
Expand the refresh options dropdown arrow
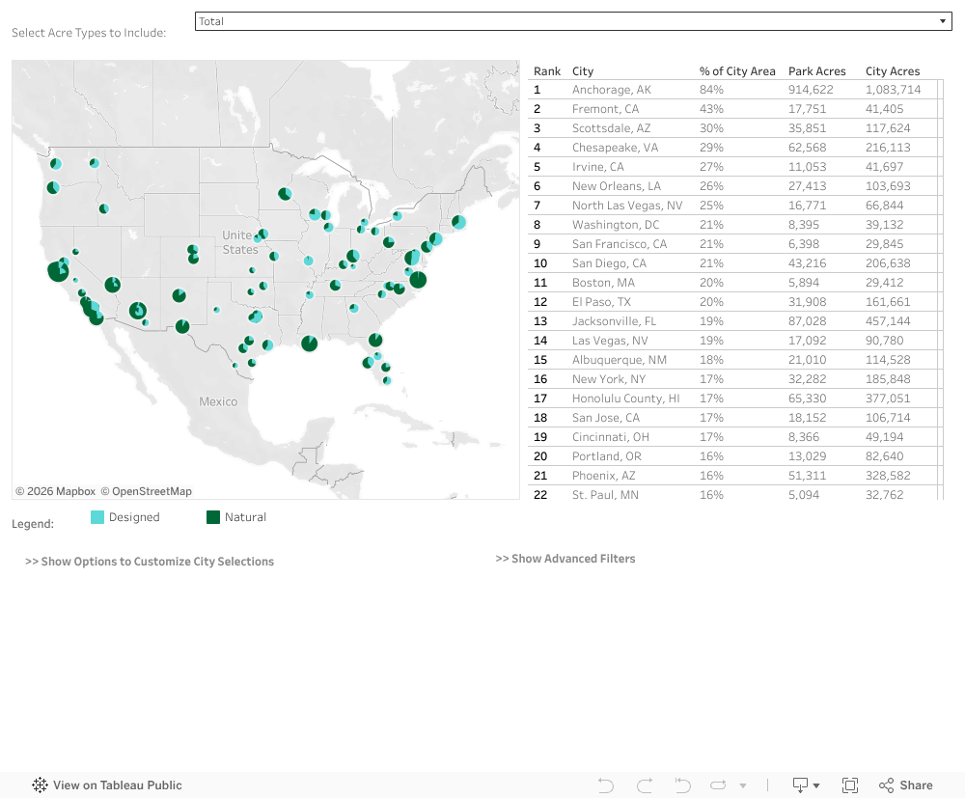(742, 785)
